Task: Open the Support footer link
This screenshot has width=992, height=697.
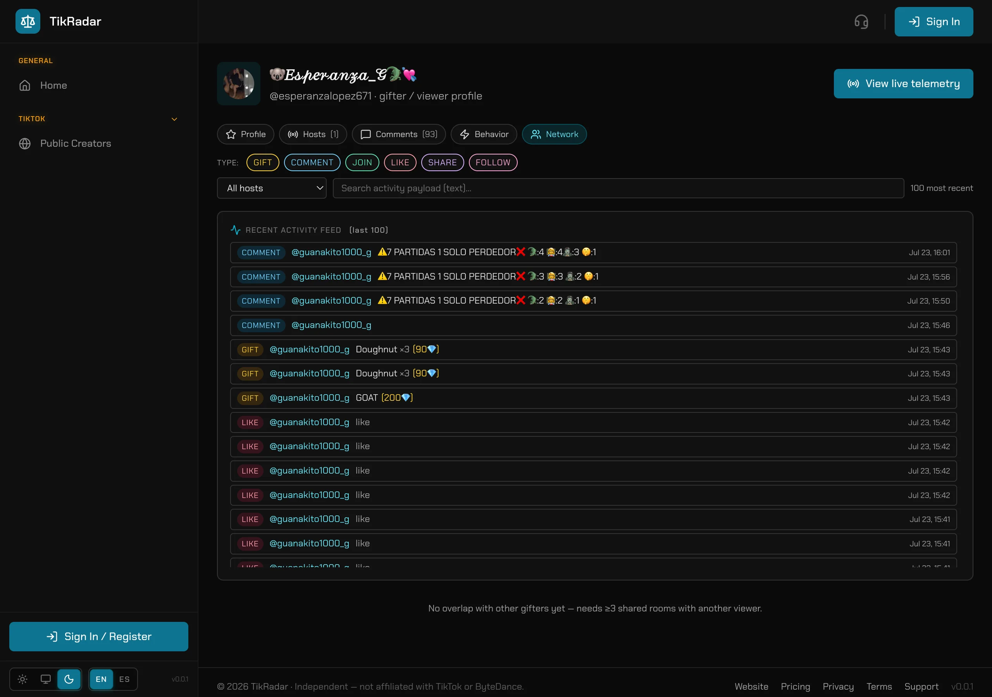Action: (921, 686)
